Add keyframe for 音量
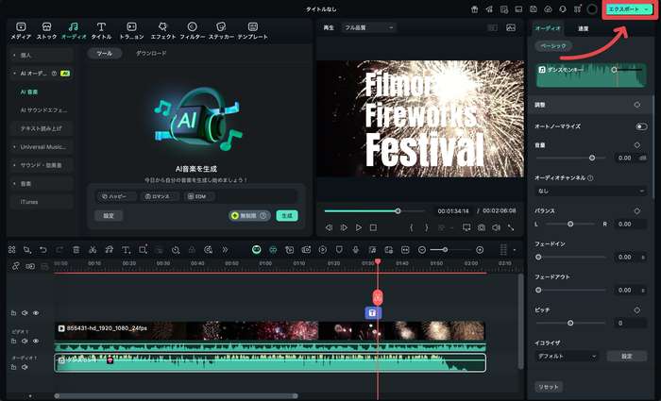Screen dimensions: 661x401 tap(637, 145)
